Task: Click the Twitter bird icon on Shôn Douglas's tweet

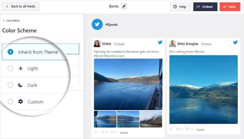Action: pos(235,42)
